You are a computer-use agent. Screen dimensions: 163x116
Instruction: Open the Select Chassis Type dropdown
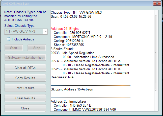pos(26,32)
